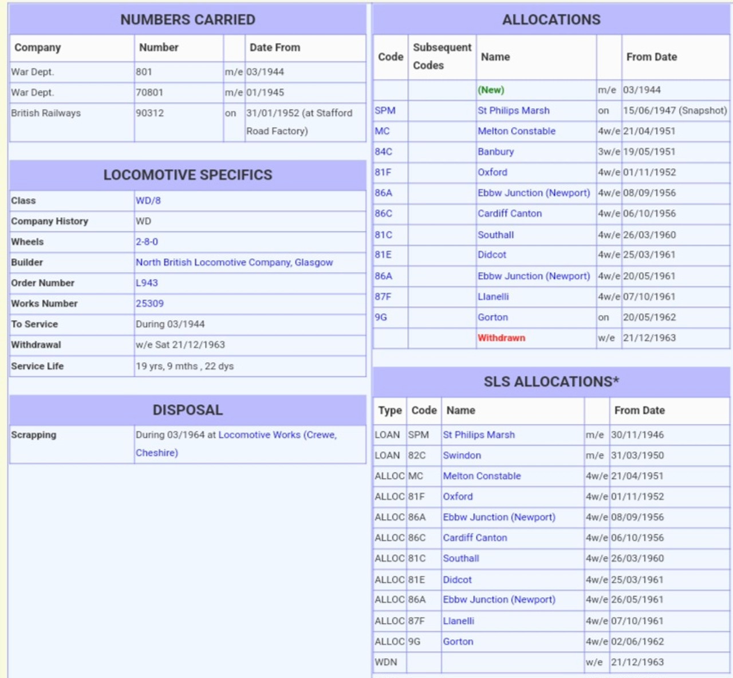Click the 81C code in Allocations table

pyautogui.click(x=383, y=235)
